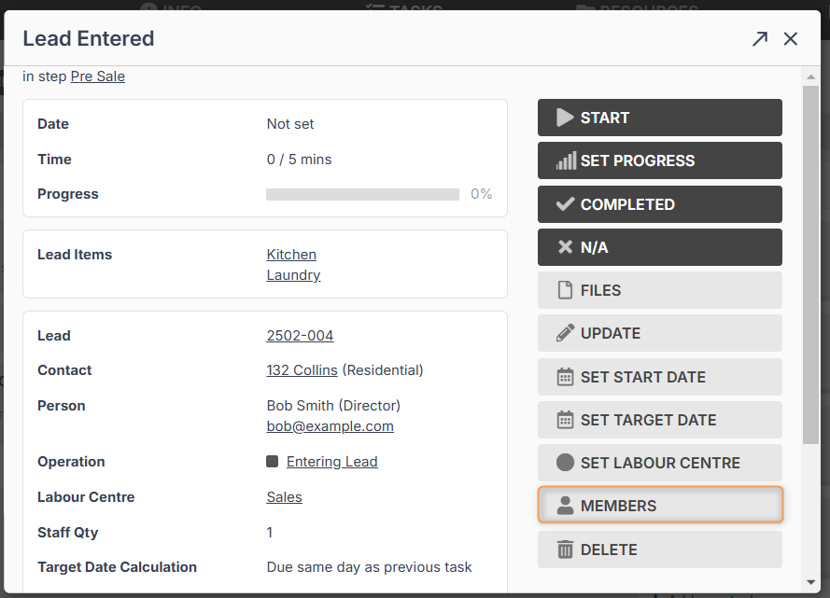
Task: Open the Pre Sale step link
Action: [97, 76]
